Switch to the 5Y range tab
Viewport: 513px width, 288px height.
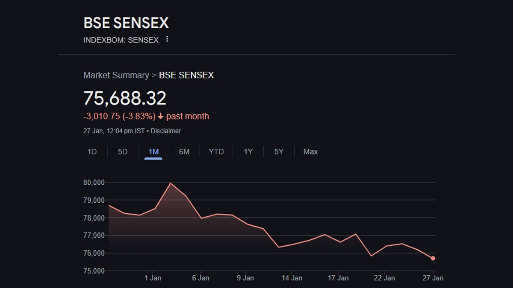279,151
